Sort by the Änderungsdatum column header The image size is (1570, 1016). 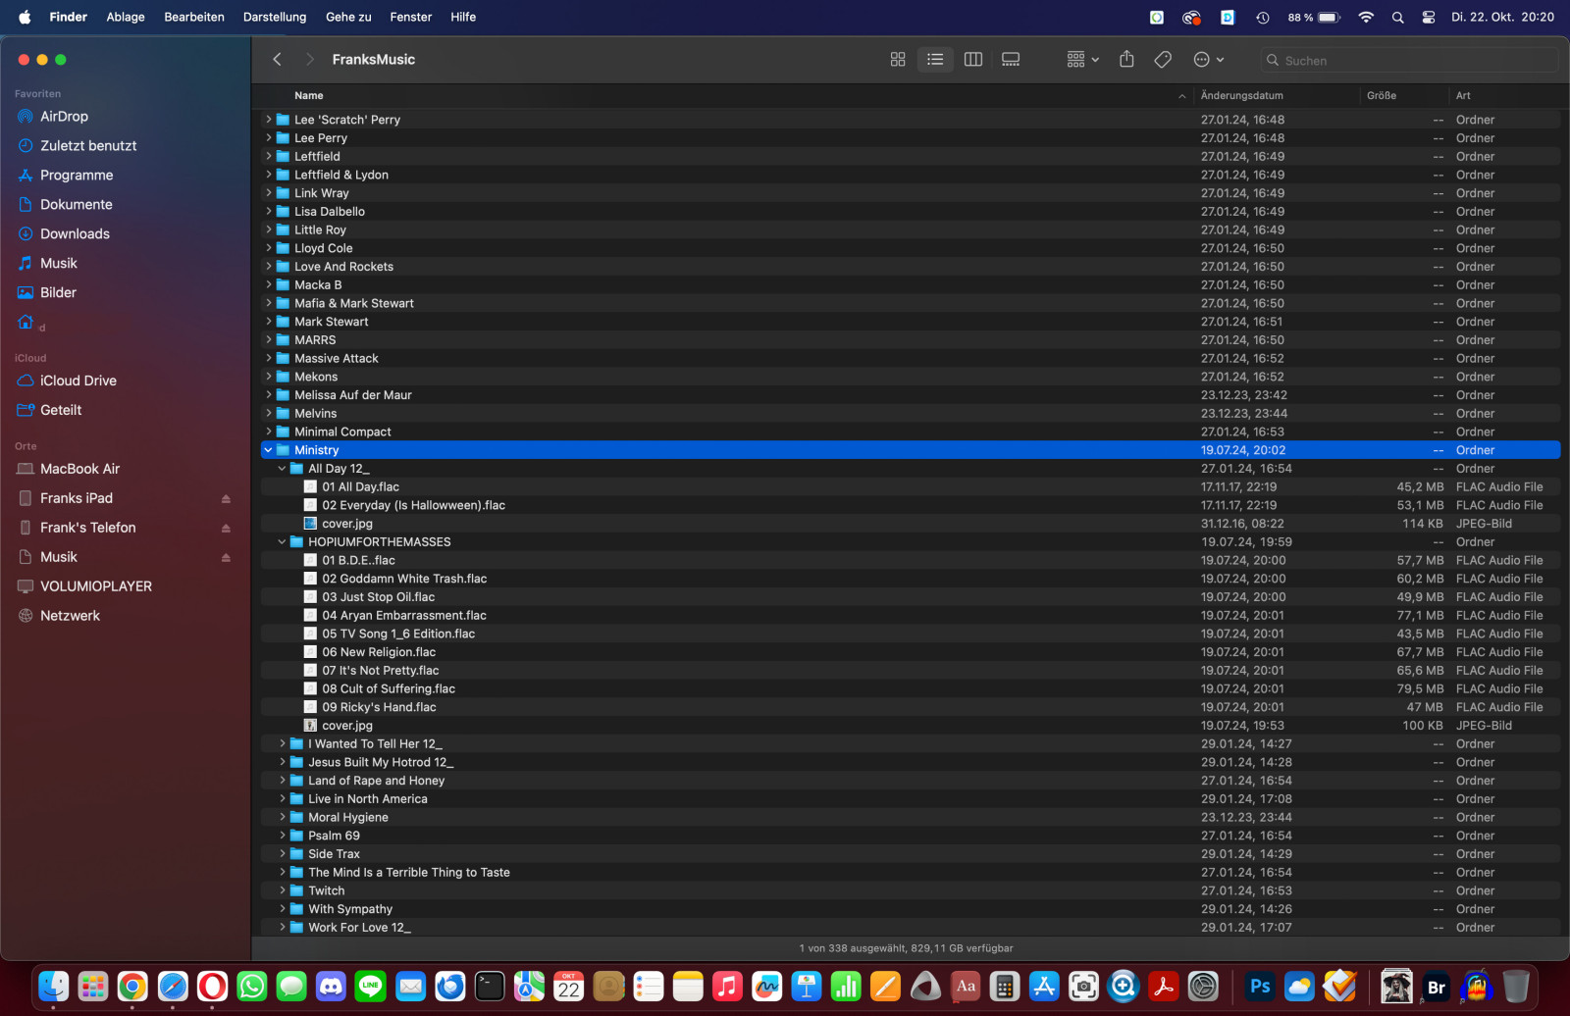click(x=1241, y=96)
